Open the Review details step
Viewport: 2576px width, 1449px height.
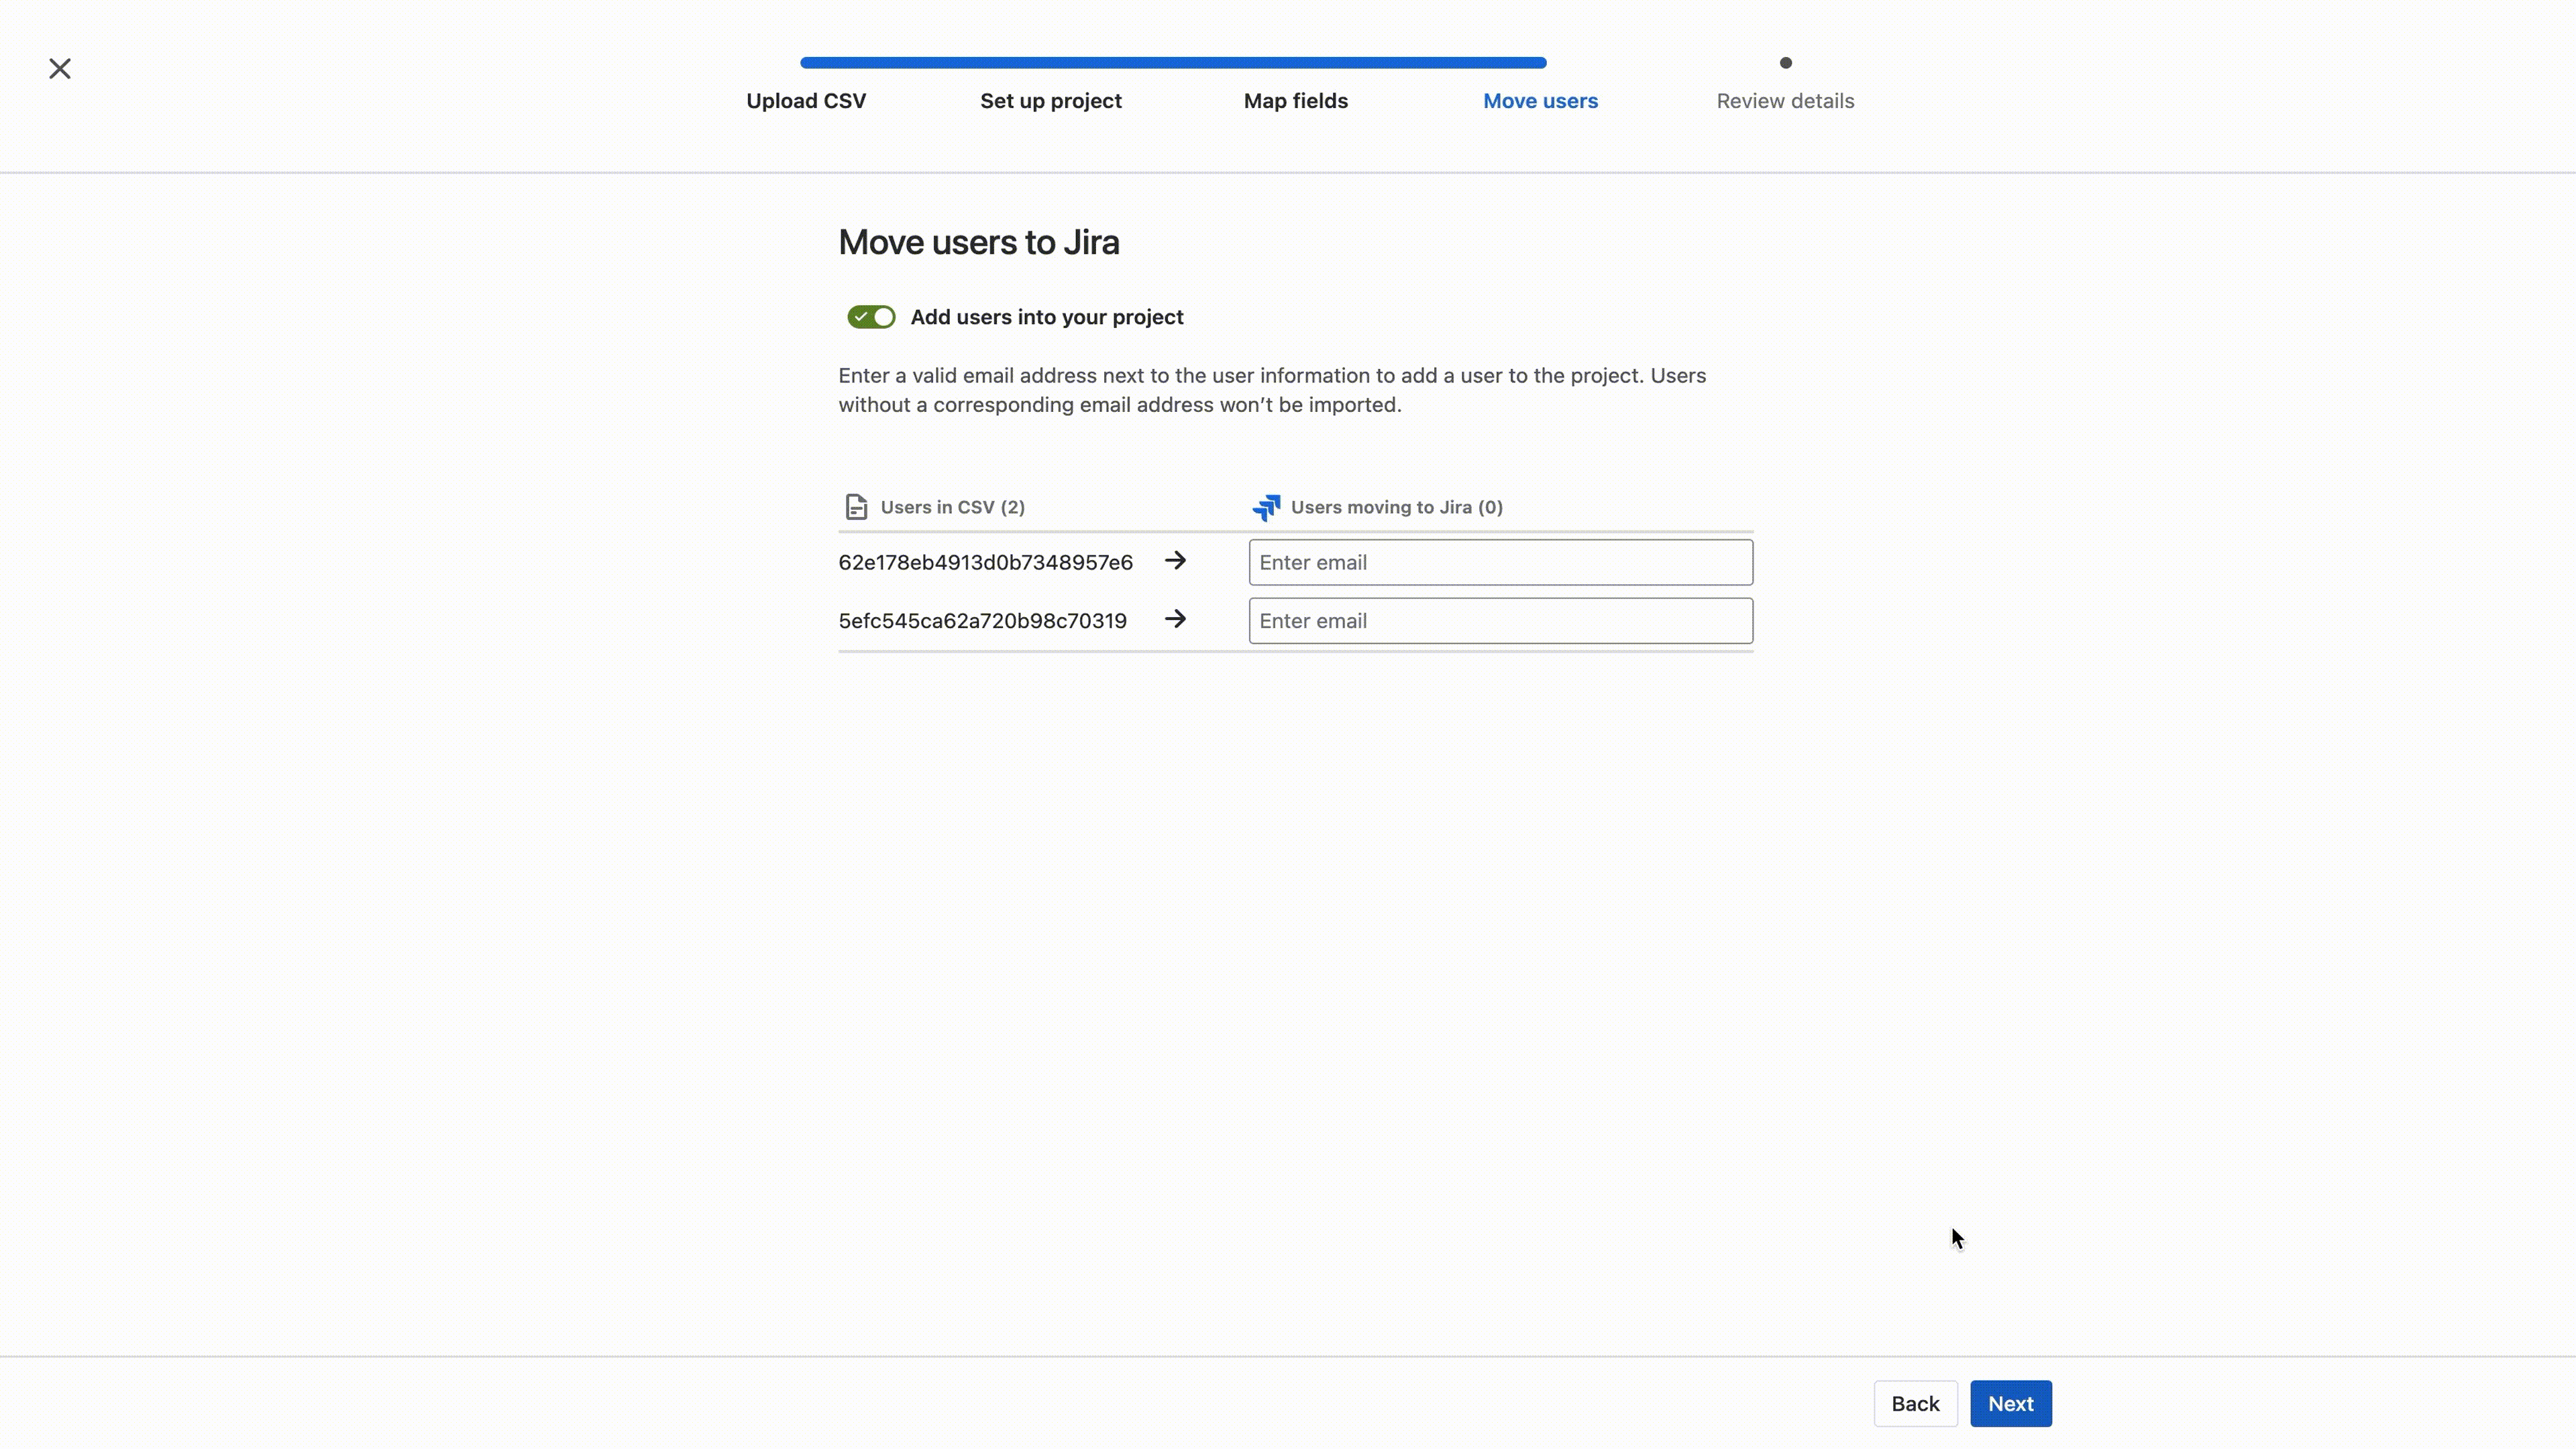click(1785, 101)
